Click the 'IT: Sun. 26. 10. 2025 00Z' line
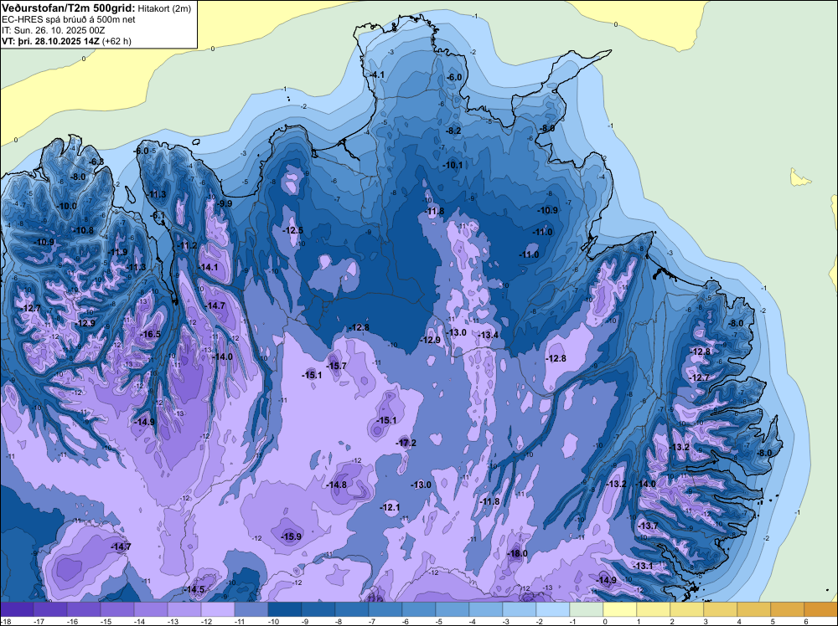Screen dimensions: 838x626 [53, 30]
